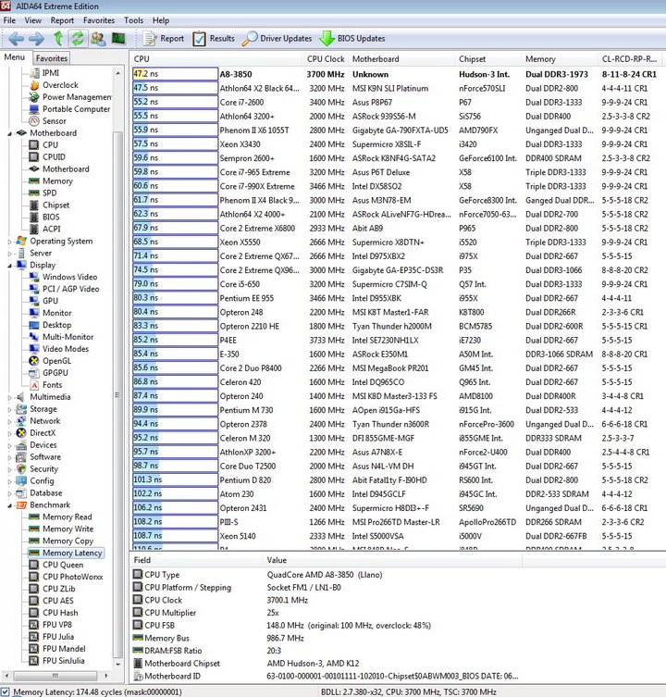Open the View menu
This screenshot has width=666, height=697.
33,20
